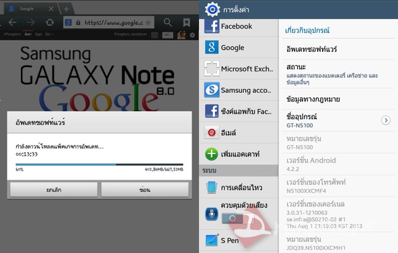Screen dimensions: 398x253
Task: Click build number JDQ39.N5100XXCMH1
Action: coord(338,243)
